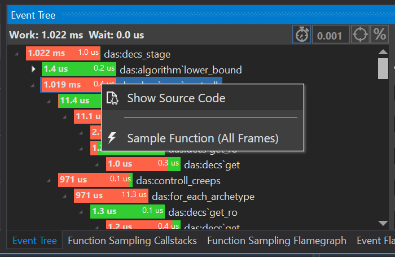Click the crosshair focus icon
This screenshot has width=395, height=257.
(x=360, y=34)
